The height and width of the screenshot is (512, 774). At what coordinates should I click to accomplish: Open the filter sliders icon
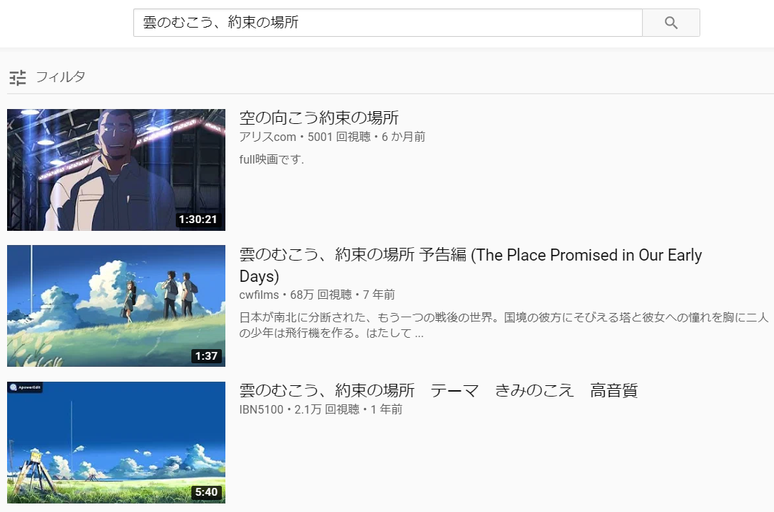[x=18, y=77]
